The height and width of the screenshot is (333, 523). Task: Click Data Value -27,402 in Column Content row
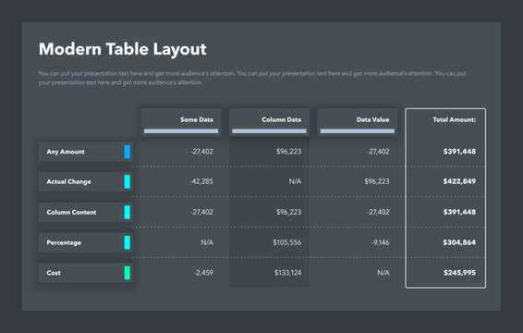(378, 212)
